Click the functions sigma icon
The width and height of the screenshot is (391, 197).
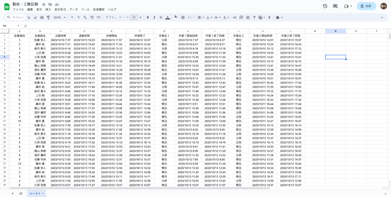(x=269, y=18)
